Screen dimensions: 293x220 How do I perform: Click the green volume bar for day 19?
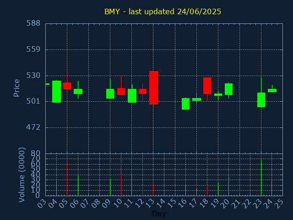(218, 189)
